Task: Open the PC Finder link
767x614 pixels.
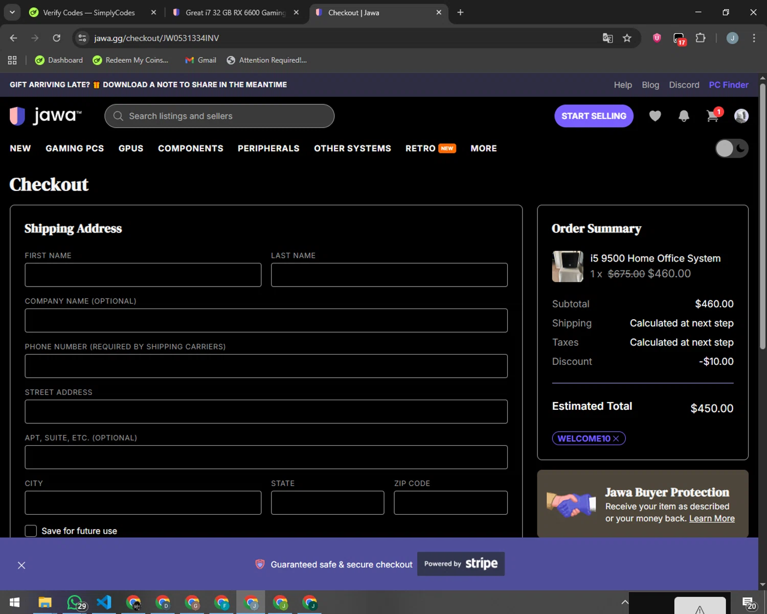Action: click(729, 85)
